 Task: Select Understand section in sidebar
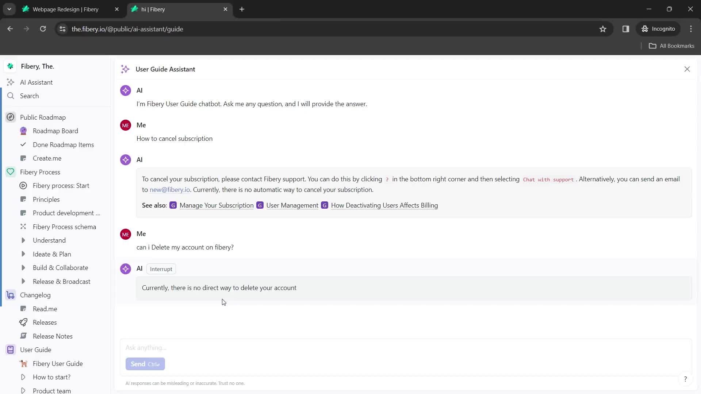[49, 240]
